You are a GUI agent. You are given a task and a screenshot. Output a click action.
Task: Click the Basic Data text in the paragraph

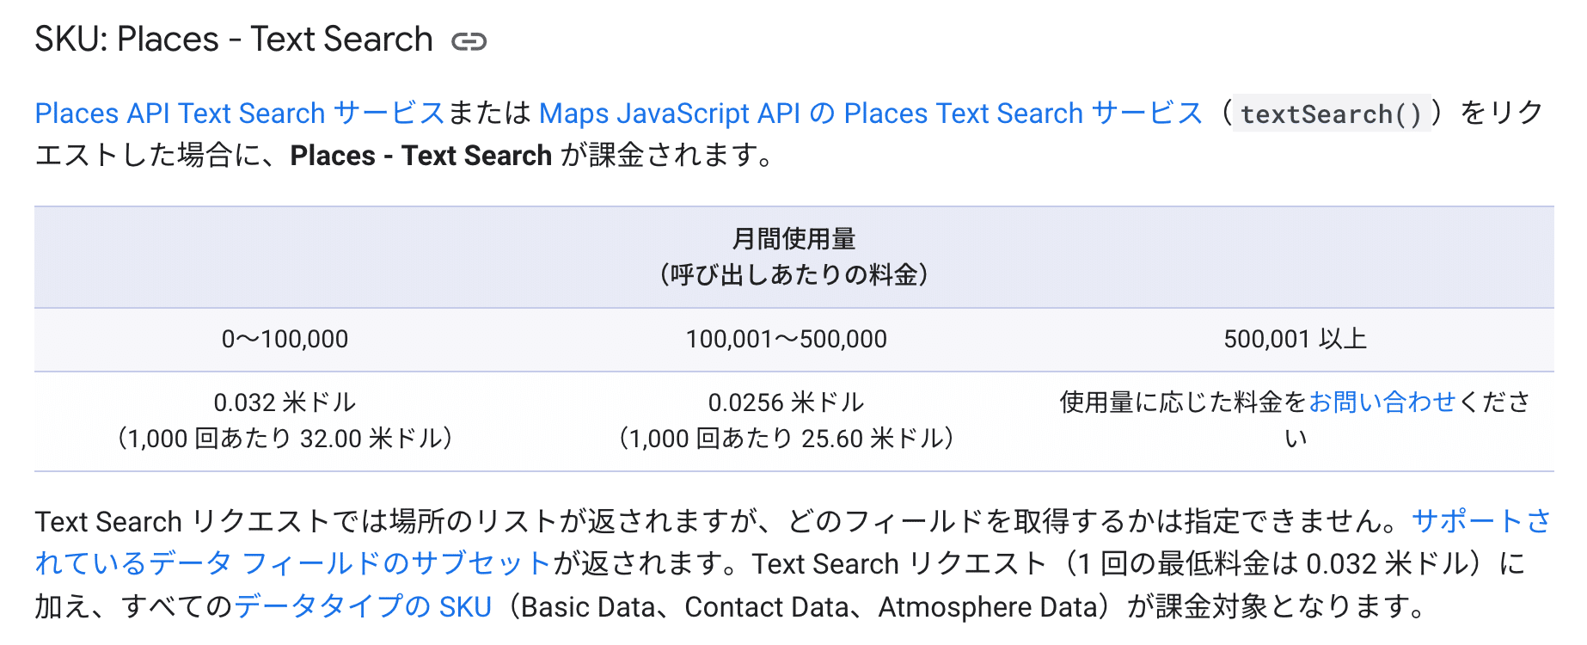click(588, 606)
